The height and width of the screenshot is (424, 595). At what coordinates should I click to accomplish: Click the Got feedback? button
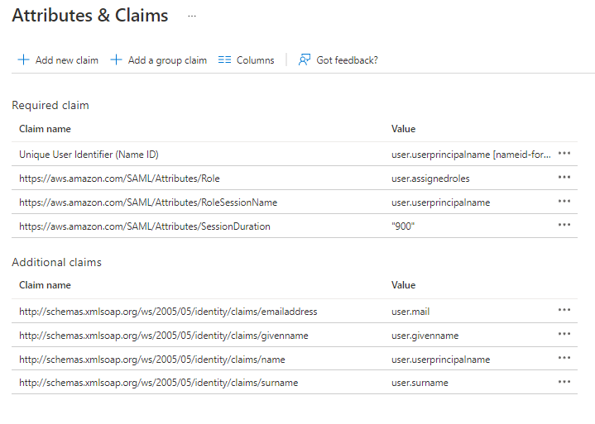click(338, 60)
